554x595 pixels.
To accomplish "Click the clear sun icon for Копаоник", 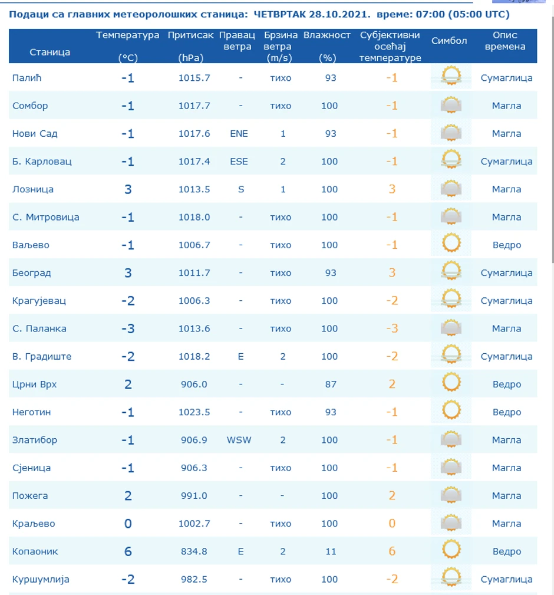I will pyautogui.click(x=451, y=550).
